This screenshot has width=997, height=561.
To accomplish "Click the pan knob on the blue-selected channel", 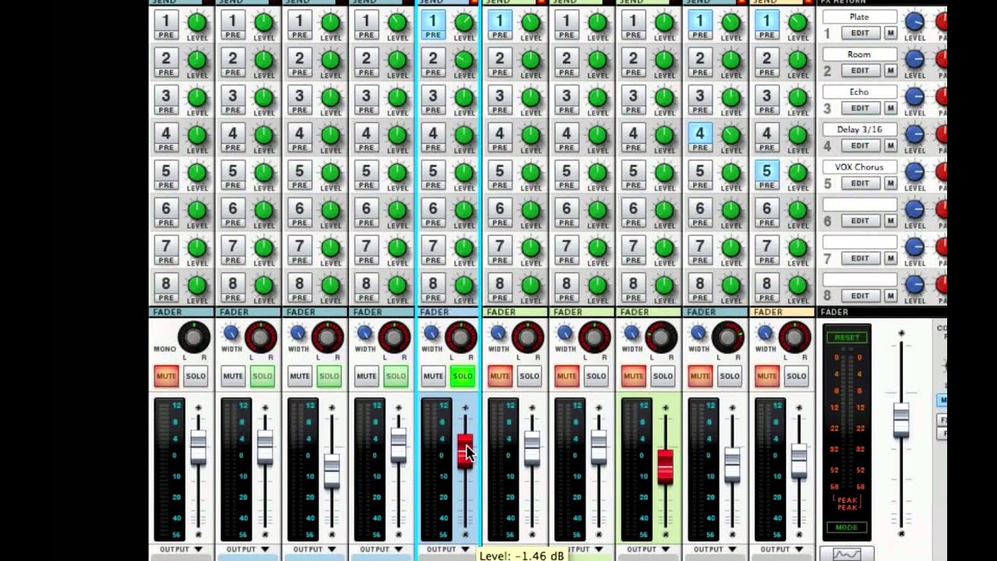I will point(461,337).
